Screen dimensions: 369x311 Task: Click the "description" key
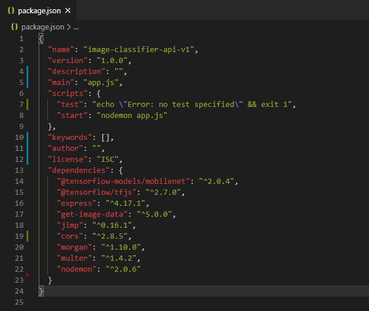tap(77, 71)
